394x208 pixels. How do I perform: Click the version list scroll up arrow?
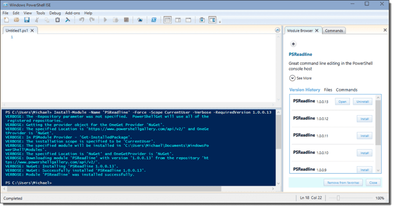pyautogui.click(x=378, y=97)
